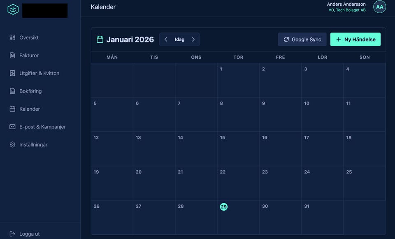This screenshot has height=239, width=395.
Task: Click the Översikt dashboard grid icon
Action: [12, 37]
